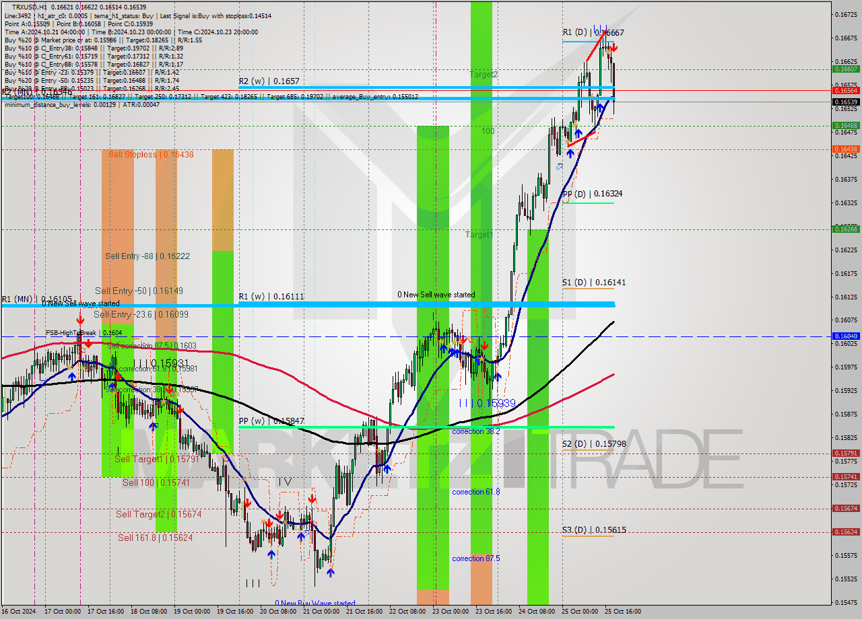Select the 25 Oct 16:00 time axis label
The image size is (862, 619).
click(x=623, y=612)
